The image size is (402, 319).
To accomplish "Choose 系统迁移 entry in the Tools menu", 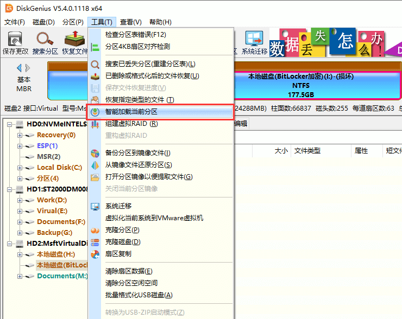I will click(160, 206).
